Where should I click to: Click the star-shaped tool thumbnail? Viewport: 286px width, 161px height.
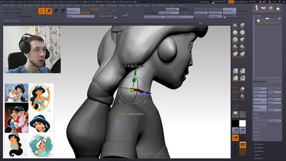tap(271, 8)
